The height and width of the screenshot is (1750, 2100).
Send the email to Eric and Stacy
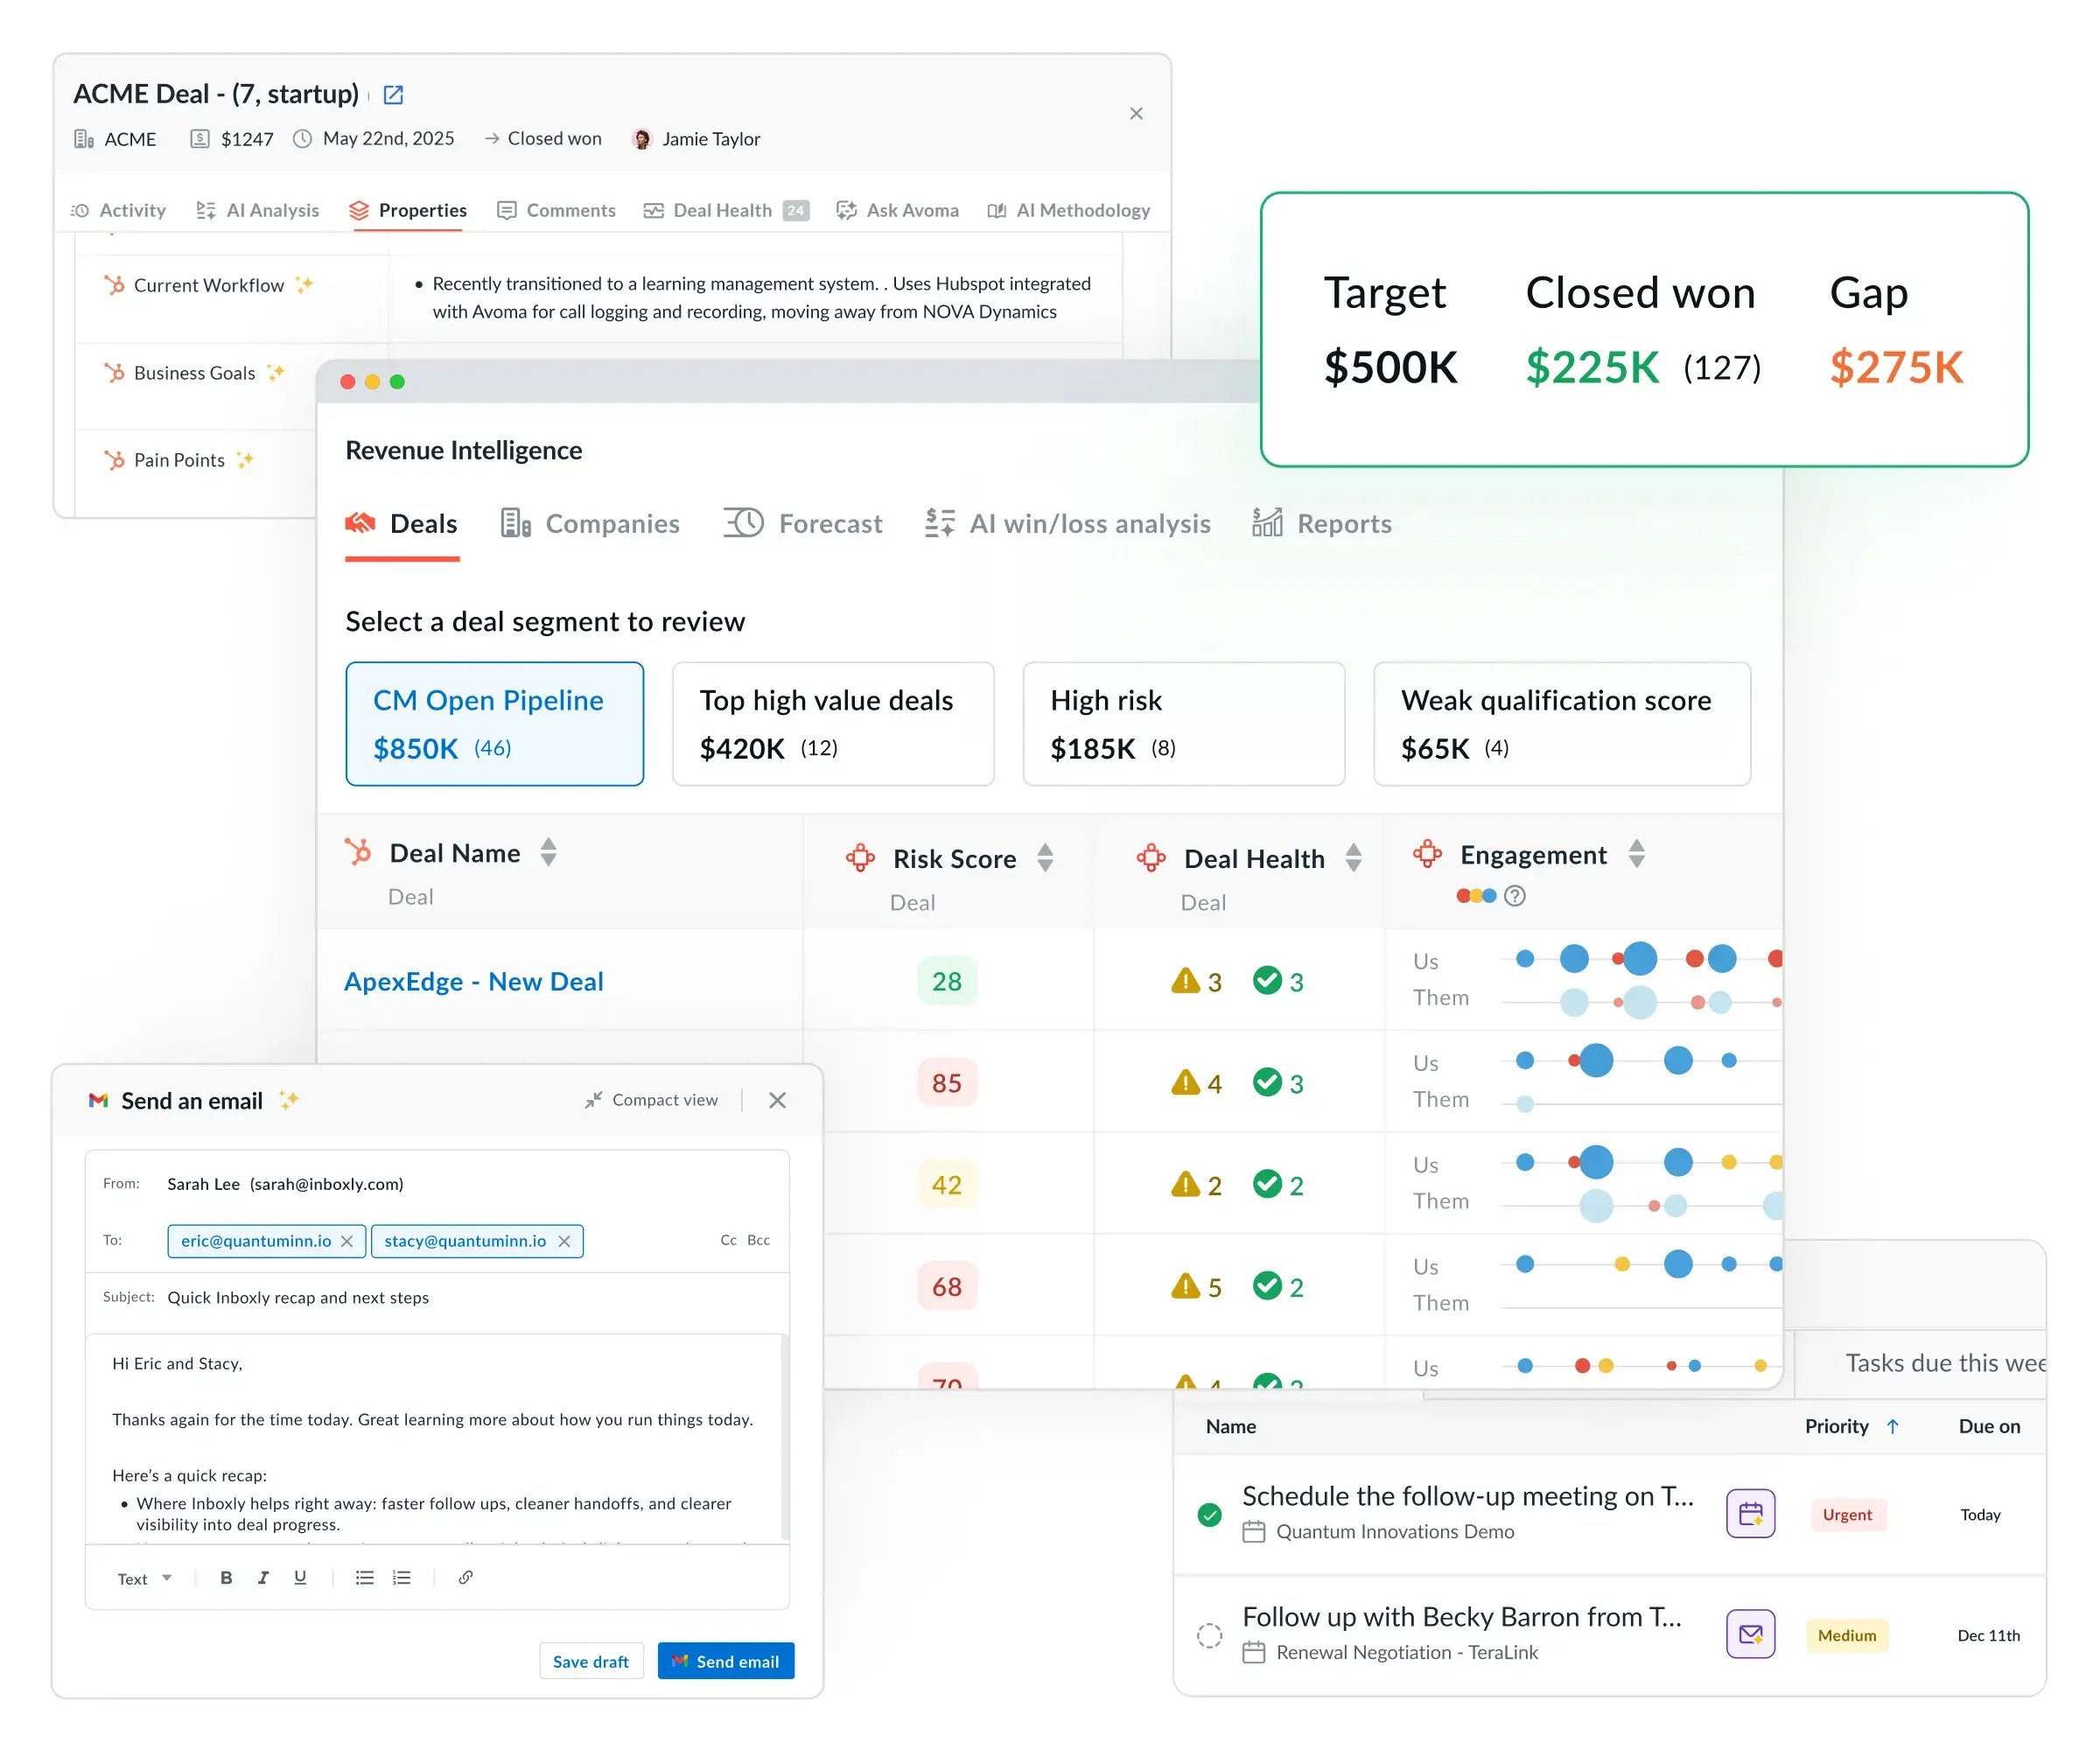point(726,1661)
